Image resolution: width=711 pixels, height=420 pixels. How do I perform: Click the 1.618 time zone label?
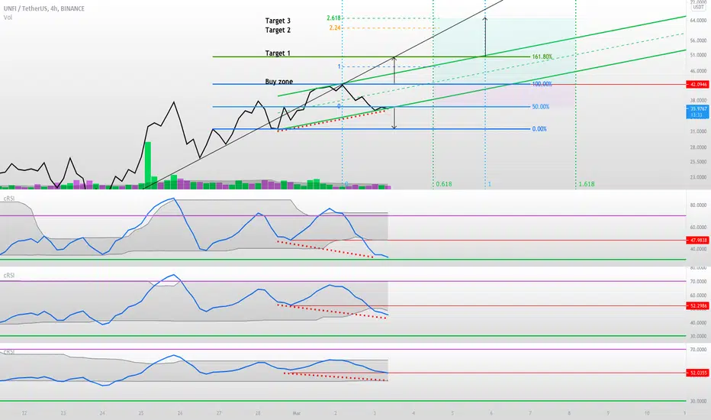click(587, 184)
